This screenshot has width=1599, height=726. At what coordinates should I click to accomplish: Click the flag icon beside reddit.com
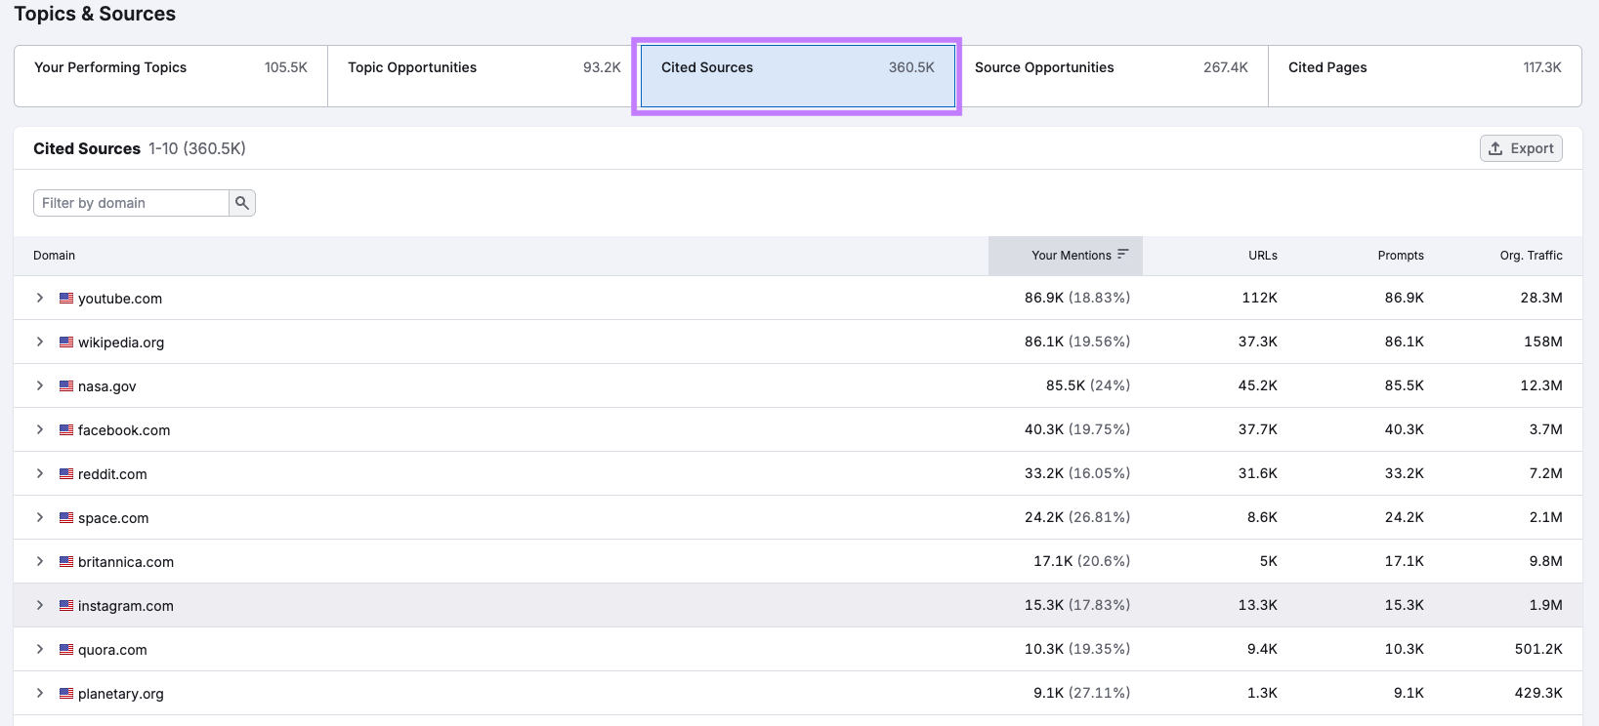point(66,474)
